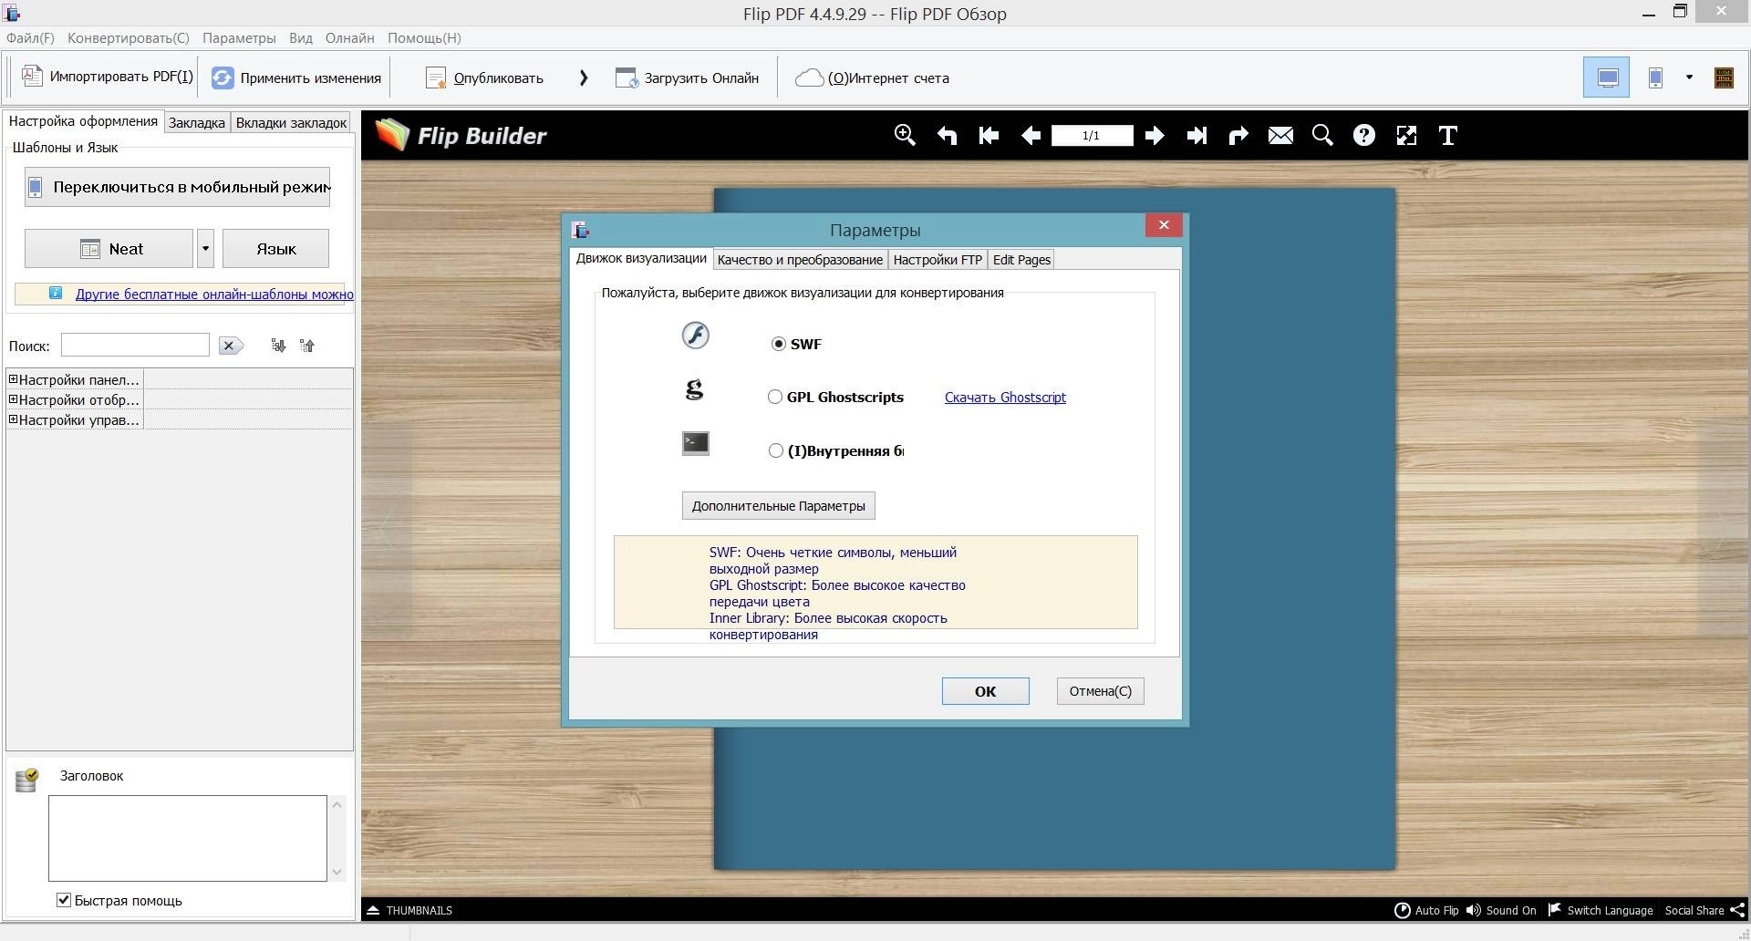
Task: Open the Конвертировать(C) menu
Action: pos(129,38)
